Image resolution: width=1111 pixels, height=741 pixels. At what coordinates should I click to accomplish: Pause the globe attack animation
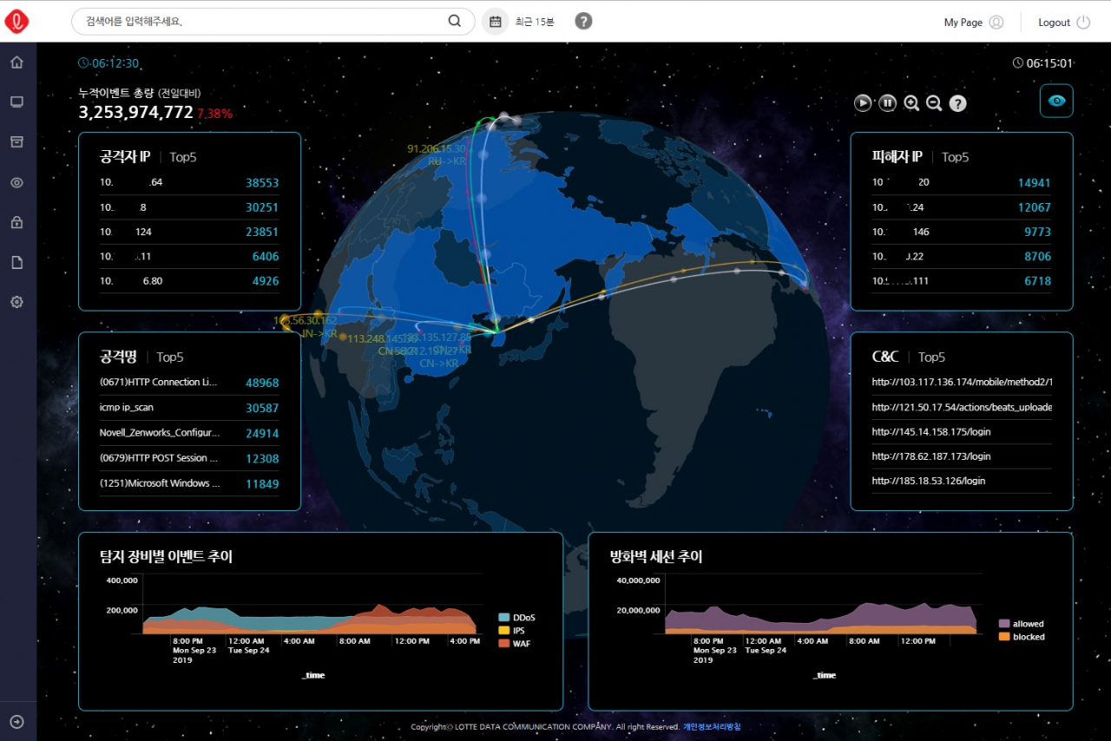point(887,103)
